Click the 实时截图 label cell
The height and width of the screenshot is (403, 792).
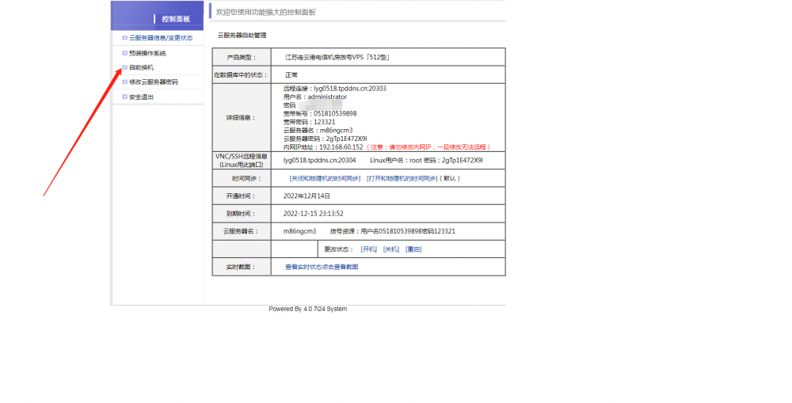242,267
